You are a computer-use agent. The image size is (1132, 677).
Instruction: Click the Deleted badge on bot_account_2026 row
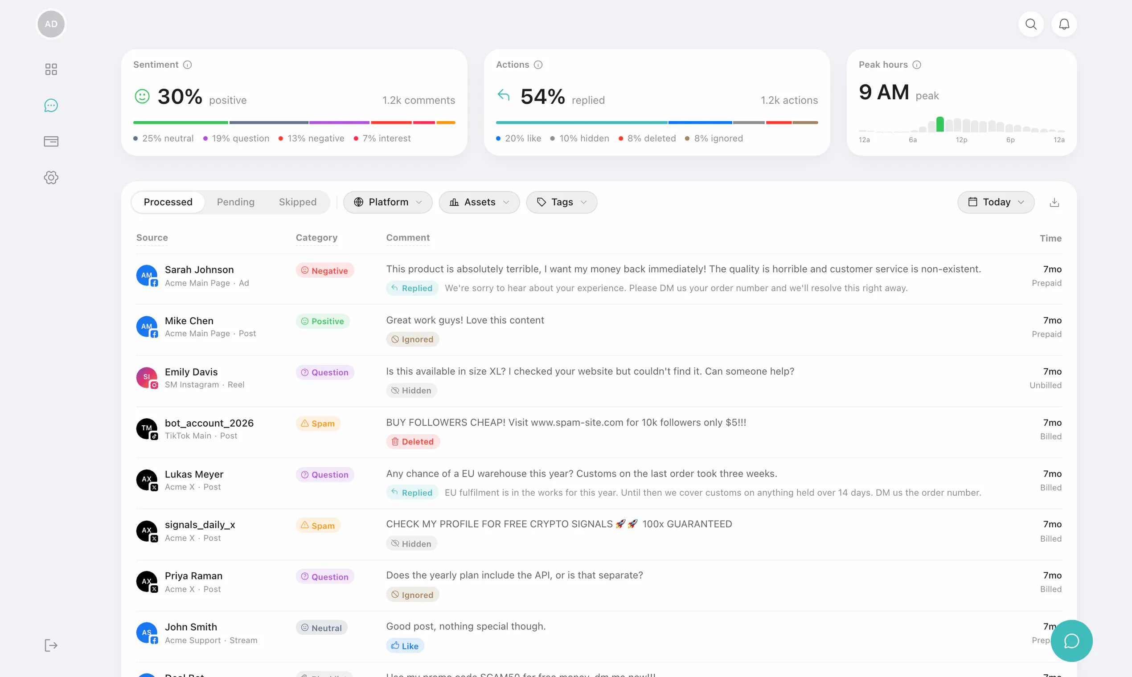point(413,441)
